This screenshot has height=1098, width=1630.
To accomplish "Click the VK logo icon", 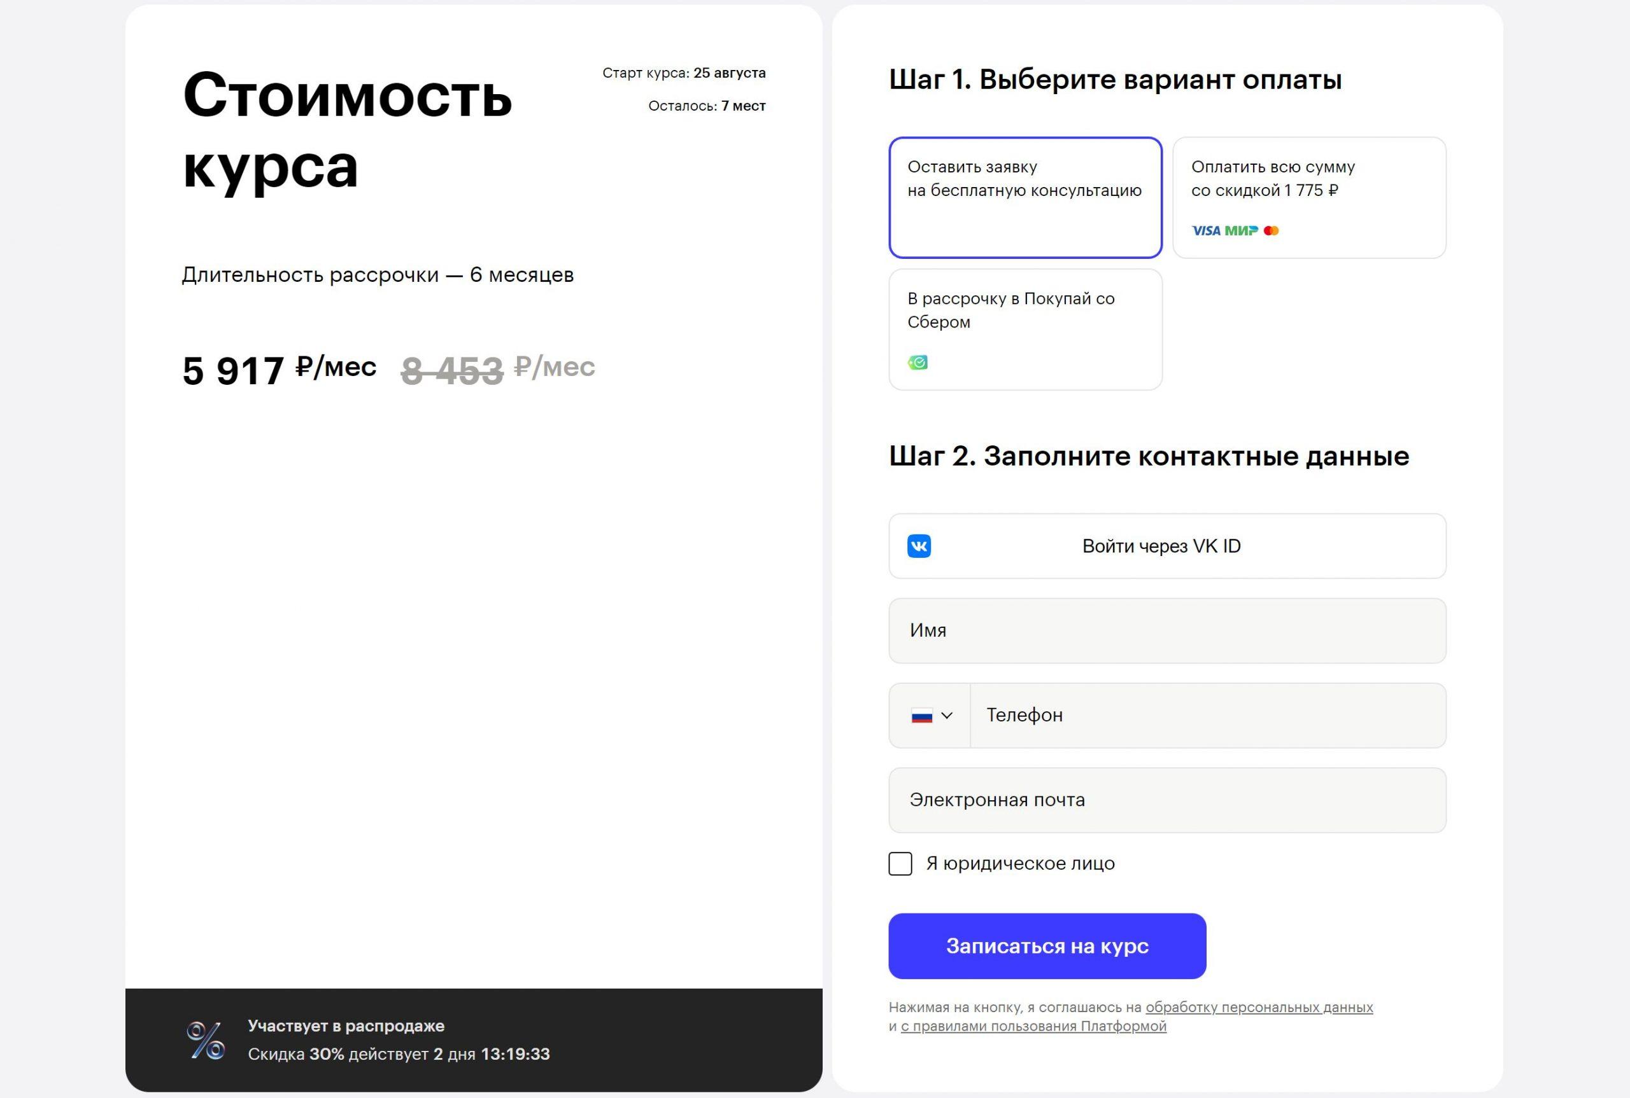I will [919, 546].
